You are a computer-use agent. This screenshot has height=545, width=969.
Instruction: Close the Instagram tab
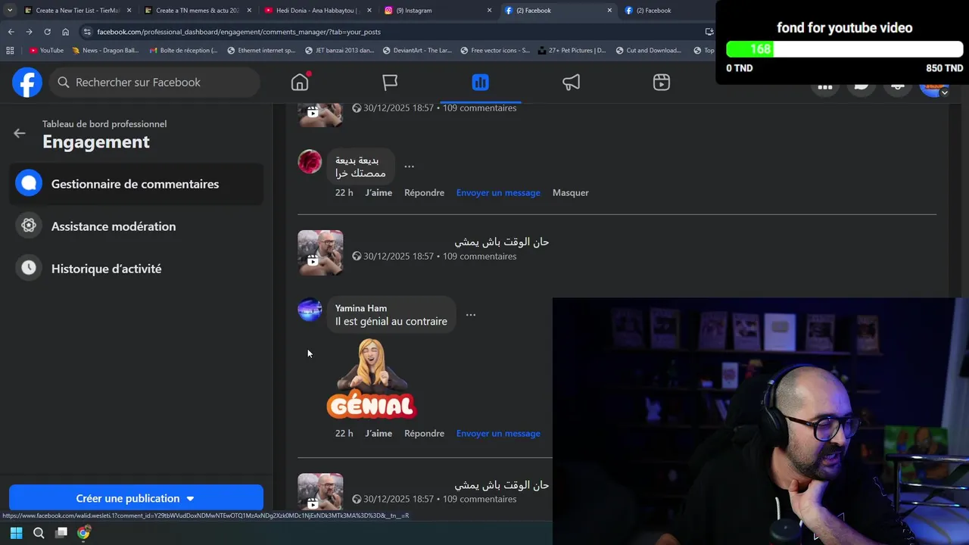pyautogui.click(x=489, y=11)
